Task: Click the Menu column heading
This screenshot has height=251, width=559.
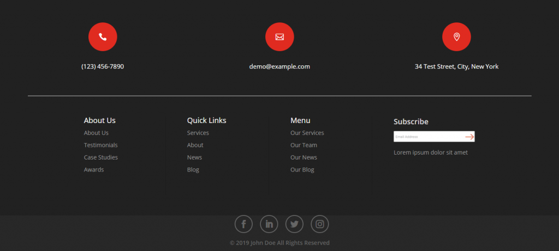Action: 300,120
